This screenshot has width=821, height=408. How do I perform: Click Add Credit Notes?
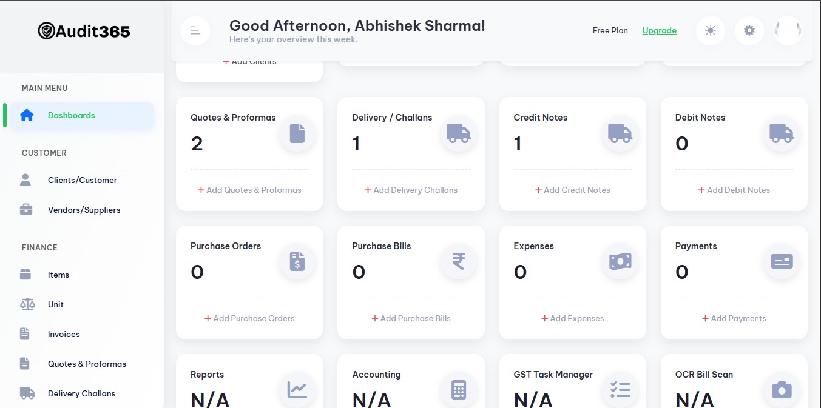573,190
